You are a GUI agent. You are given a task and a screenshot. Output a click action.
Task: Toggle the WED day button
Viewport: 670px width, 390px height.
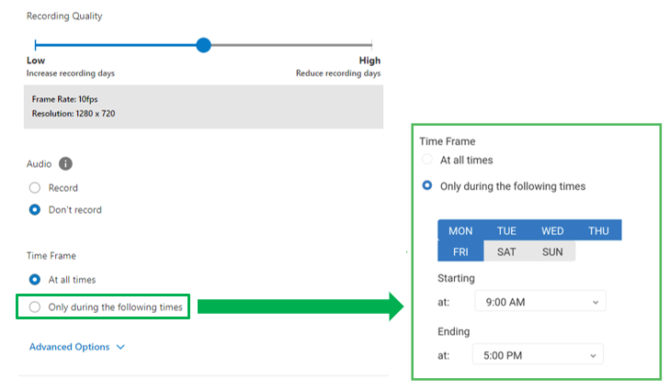[552, 230]
